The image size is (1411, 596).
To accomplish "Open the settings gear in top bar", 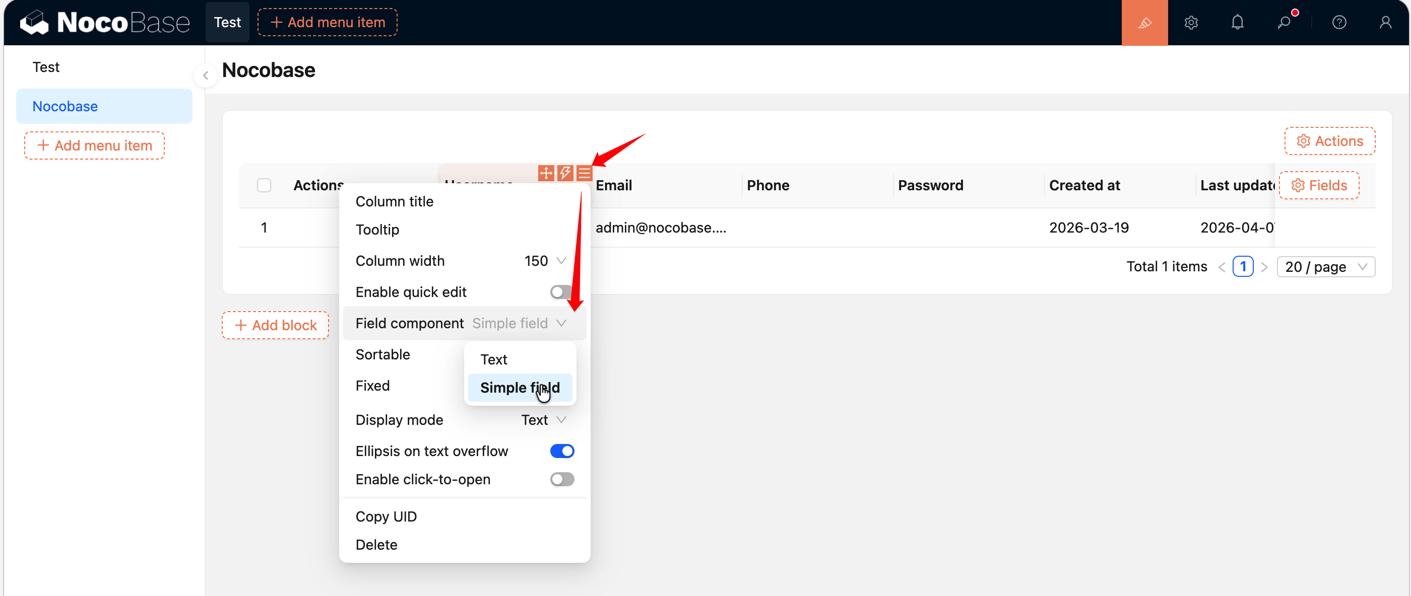I will coord(1191,23).
